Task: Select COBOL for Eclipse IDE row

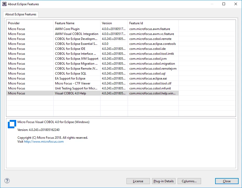Action: tap(93, 48)
